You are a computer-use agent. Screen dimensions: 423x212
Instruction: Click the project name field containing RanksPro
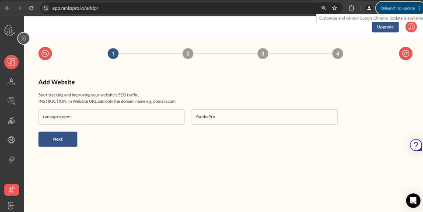point(265,117)
